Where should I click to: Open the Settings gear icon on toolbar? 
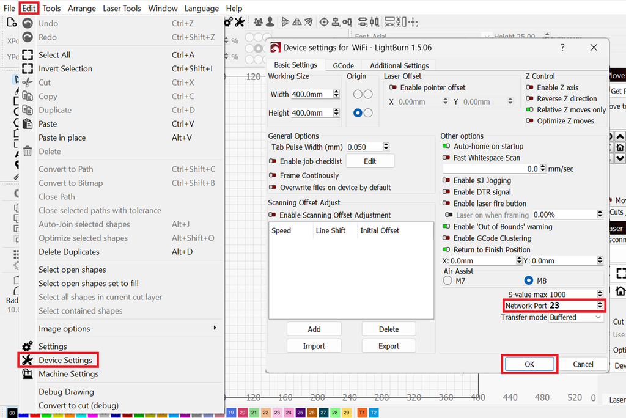coord(228,21)
